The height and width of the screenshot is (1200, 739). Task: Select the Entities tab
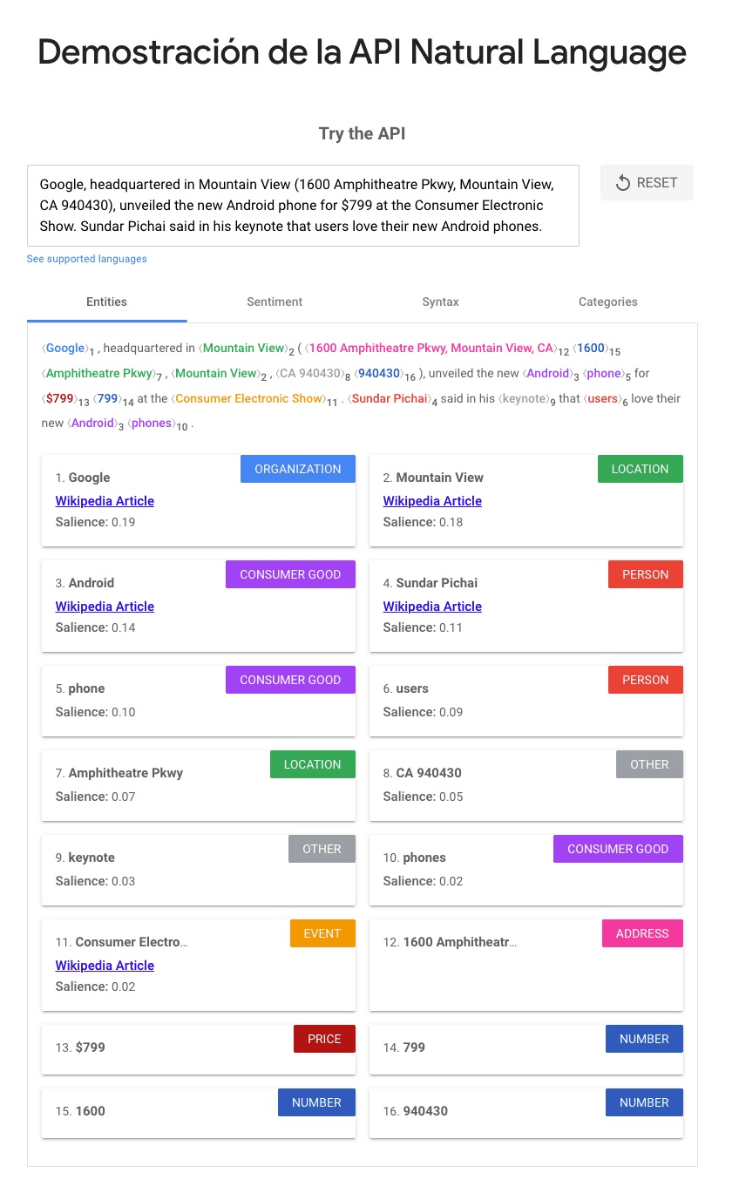point(106,302)
